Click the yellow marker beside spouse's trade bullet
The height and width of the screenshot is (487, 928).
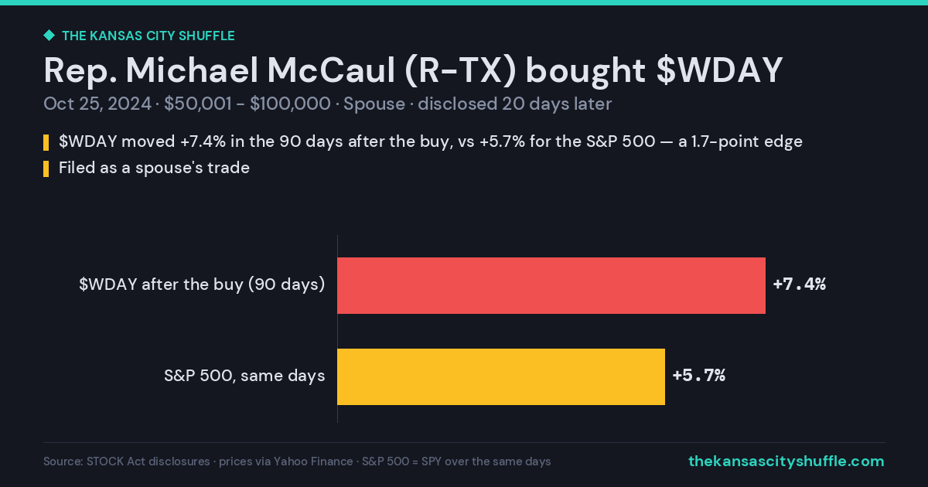click(x=46, y=168)
